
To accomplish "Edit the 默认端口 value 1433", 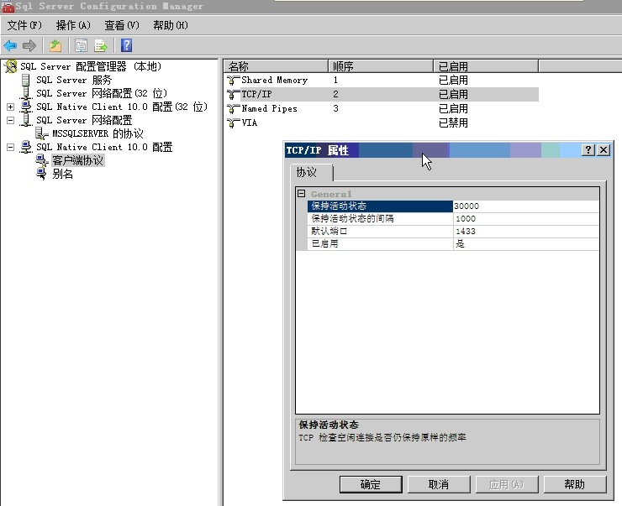I will click(x=526, y=232).
